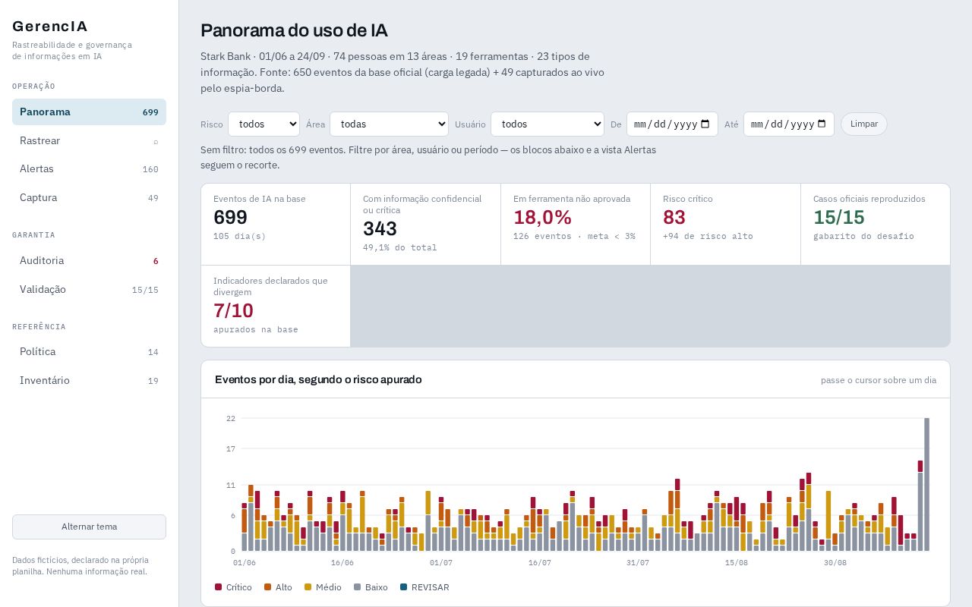Image resolution: width=972 pixels, height=607 pixels.
Task: Open the calendar picker in the Até date field
Action: 822,124
